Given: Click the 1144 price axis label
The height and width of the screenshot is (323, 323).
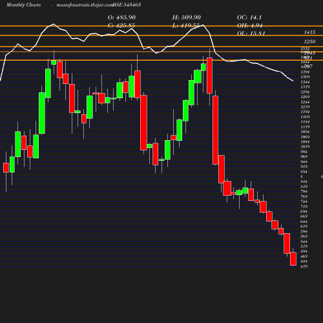Looking at the screenshot, I should pos(305,122).
